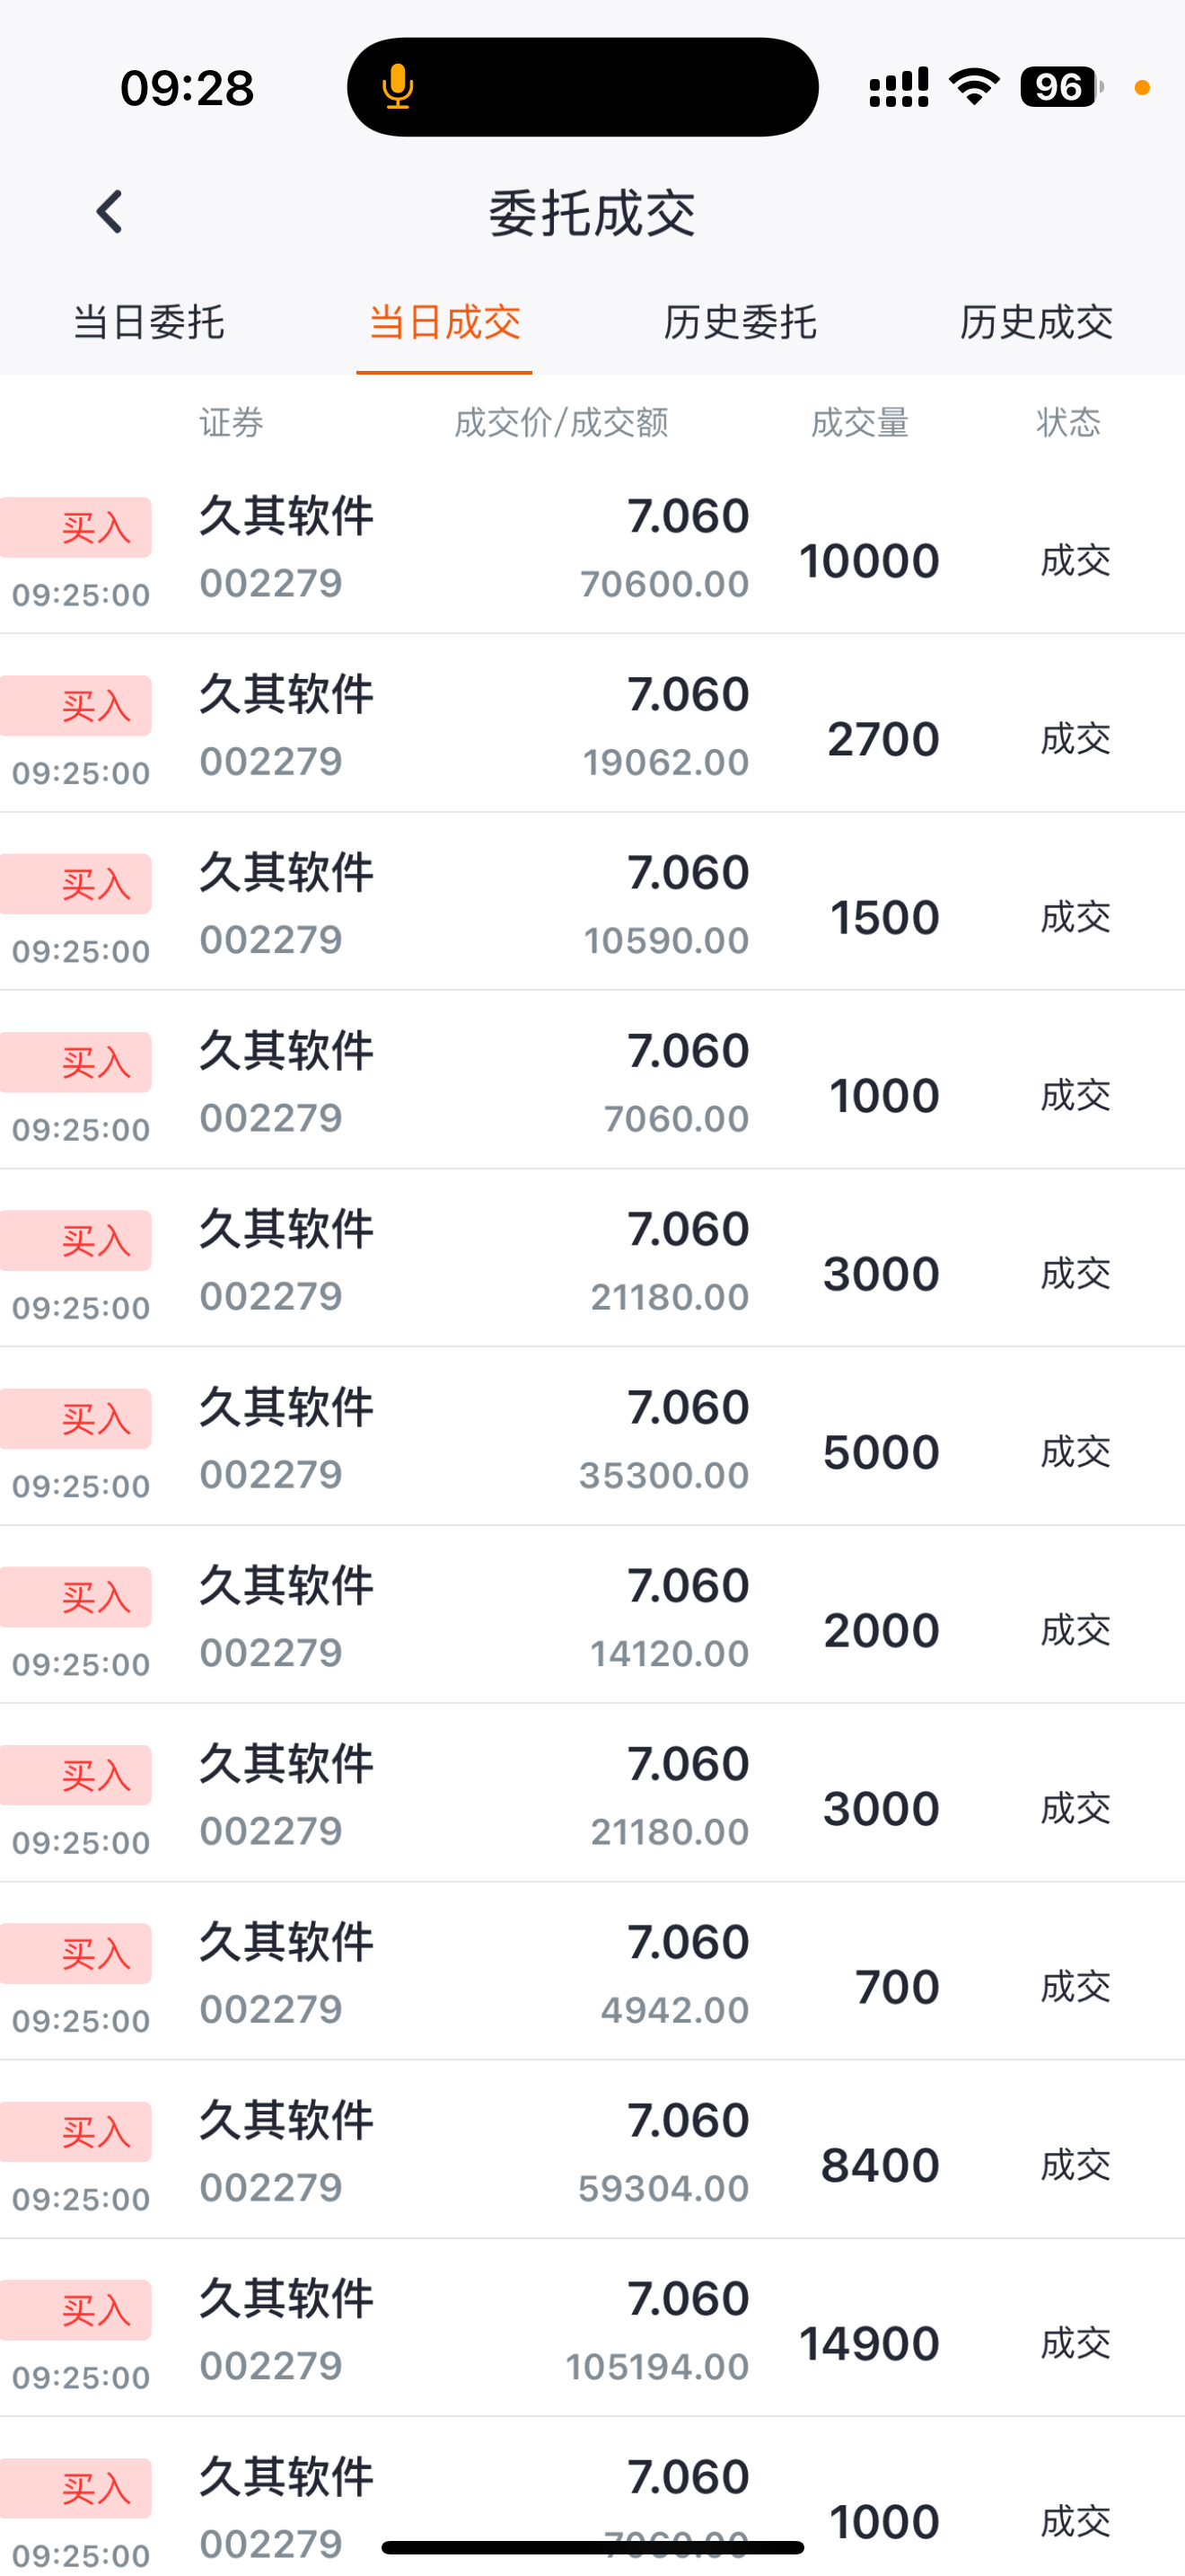Tap the cellular signal bars icon
The width and height of the screenshot is (1185, 2576).
pyautogui.click(x=899, y=87)
